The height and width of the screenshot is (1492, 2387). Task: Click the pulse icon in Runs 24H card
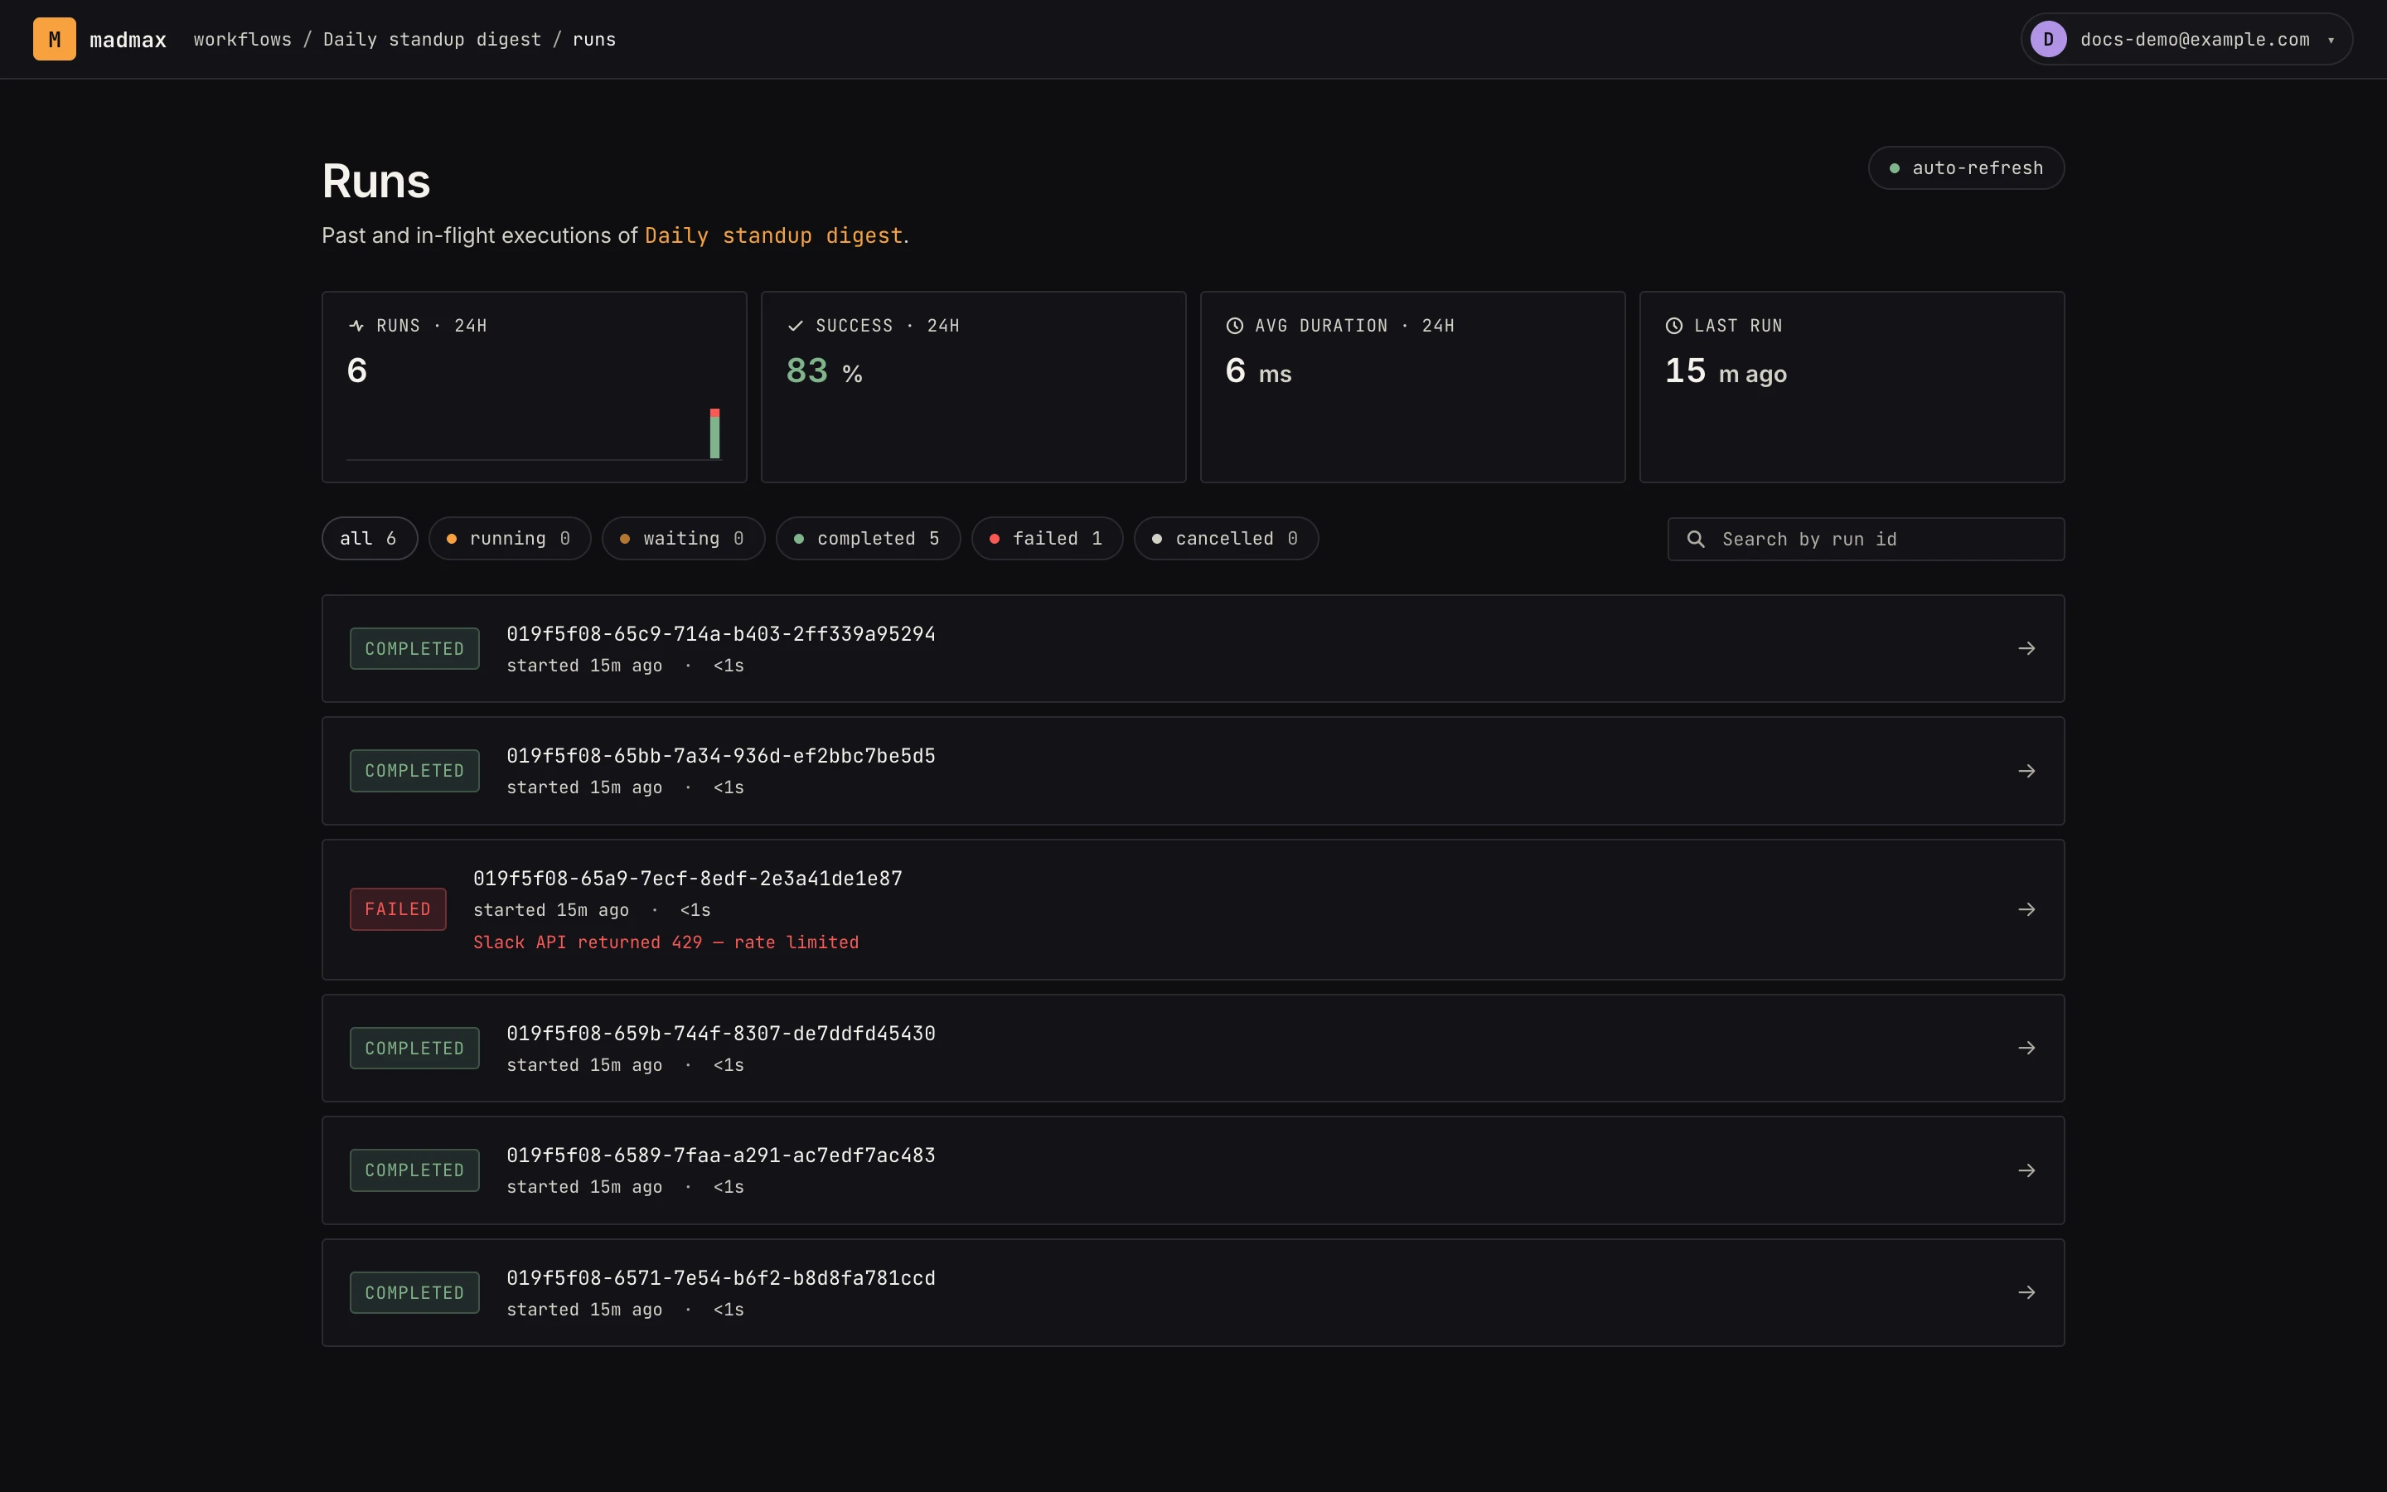coord(357,326)
